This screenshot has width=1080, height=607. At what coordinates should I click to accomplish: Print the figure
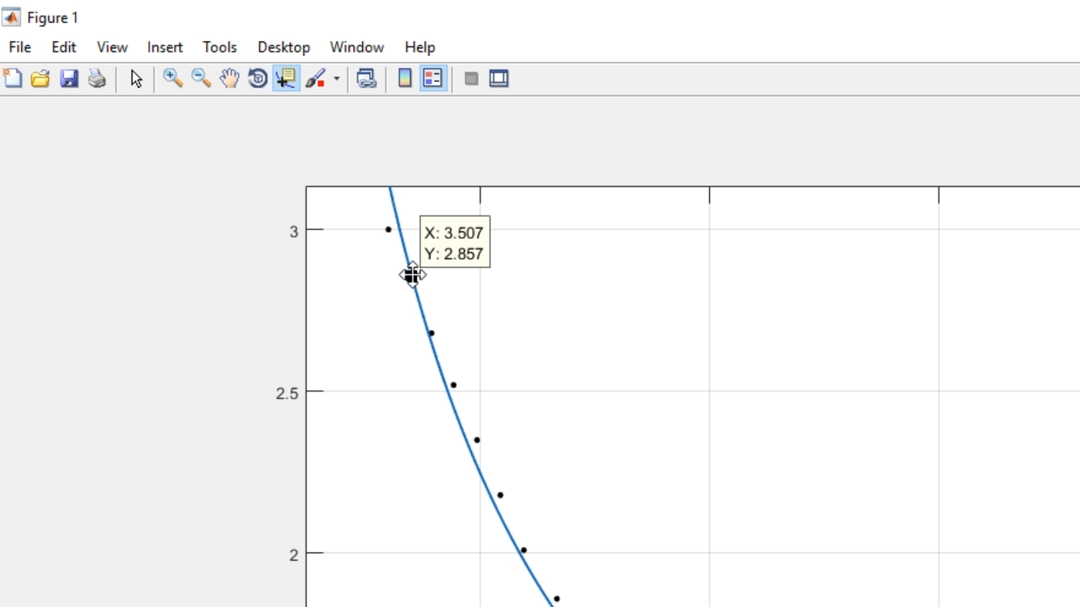tap(97, 79)
